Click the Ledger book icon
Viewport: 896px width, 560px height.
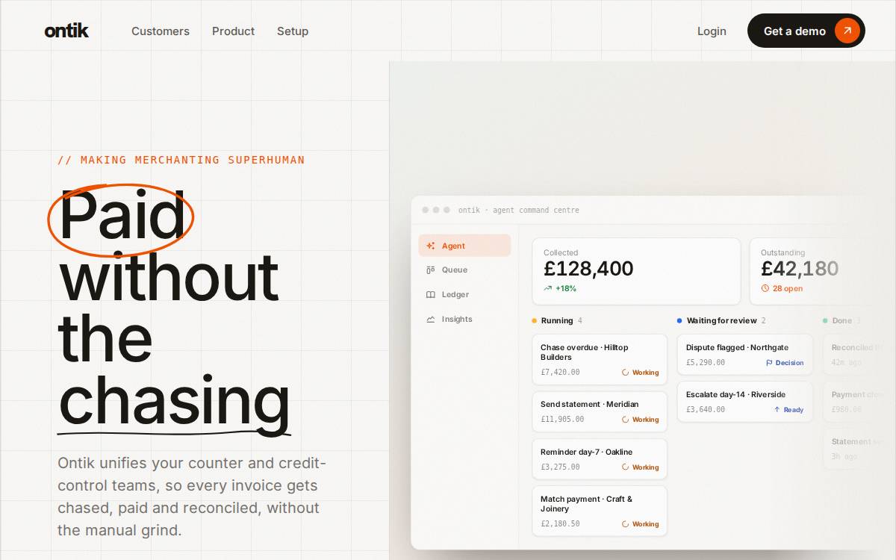pyautogui.click(x=431, y=295)
